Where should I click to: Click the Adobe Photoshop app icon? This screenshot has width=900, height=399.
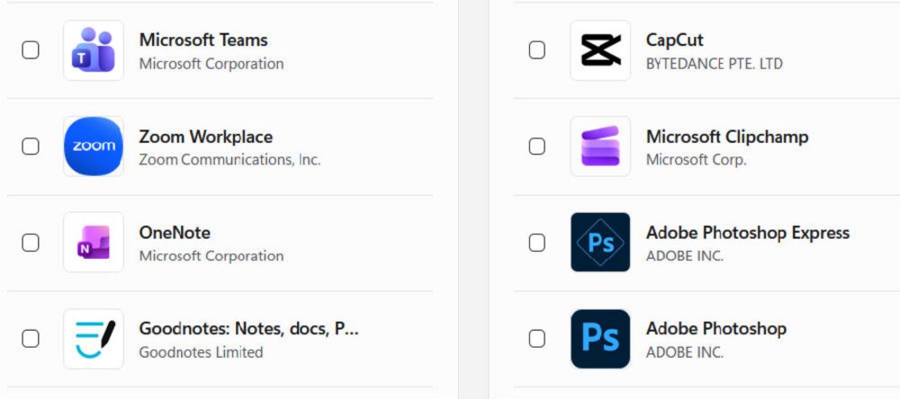point(600,339)
